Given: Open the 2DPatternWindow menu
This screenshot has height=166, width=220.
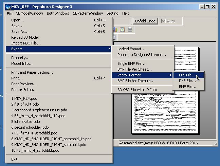Looking at the screenshot, I should (x=88, y=13).
